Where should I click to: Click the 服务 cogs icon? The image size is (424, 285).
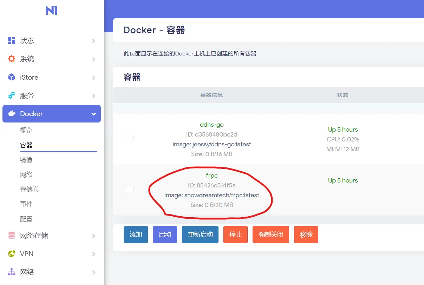pyautogui.click(x=12, y=95)
